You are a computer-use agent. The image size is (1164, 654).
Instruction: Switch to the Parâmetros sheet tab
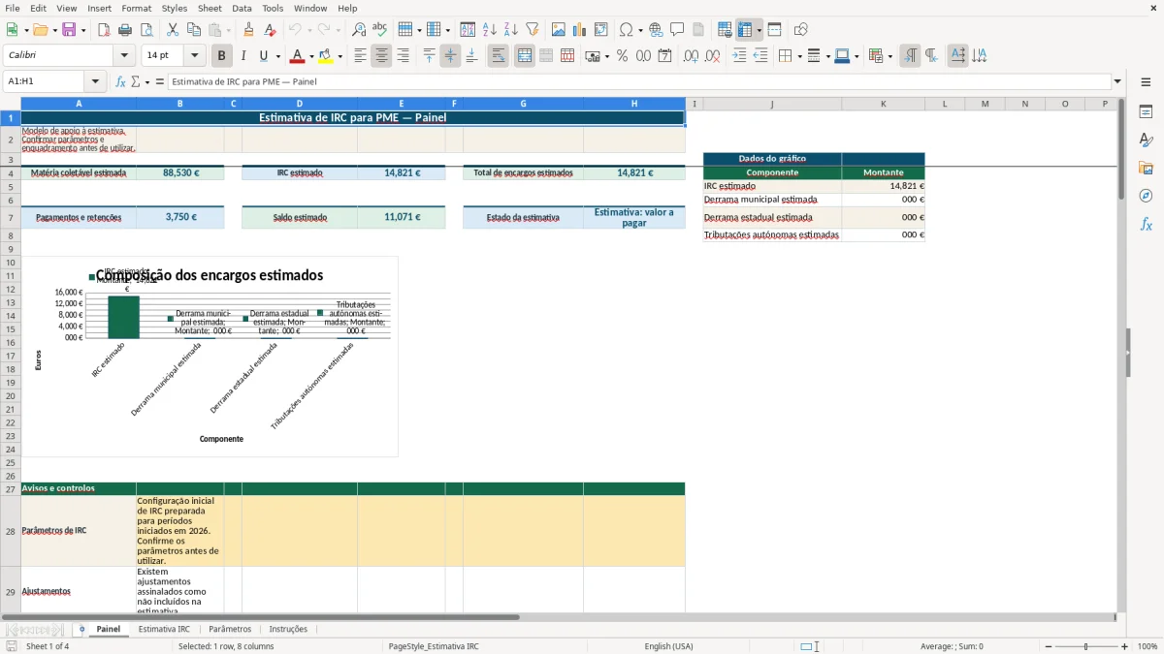[x=230, y=629]
